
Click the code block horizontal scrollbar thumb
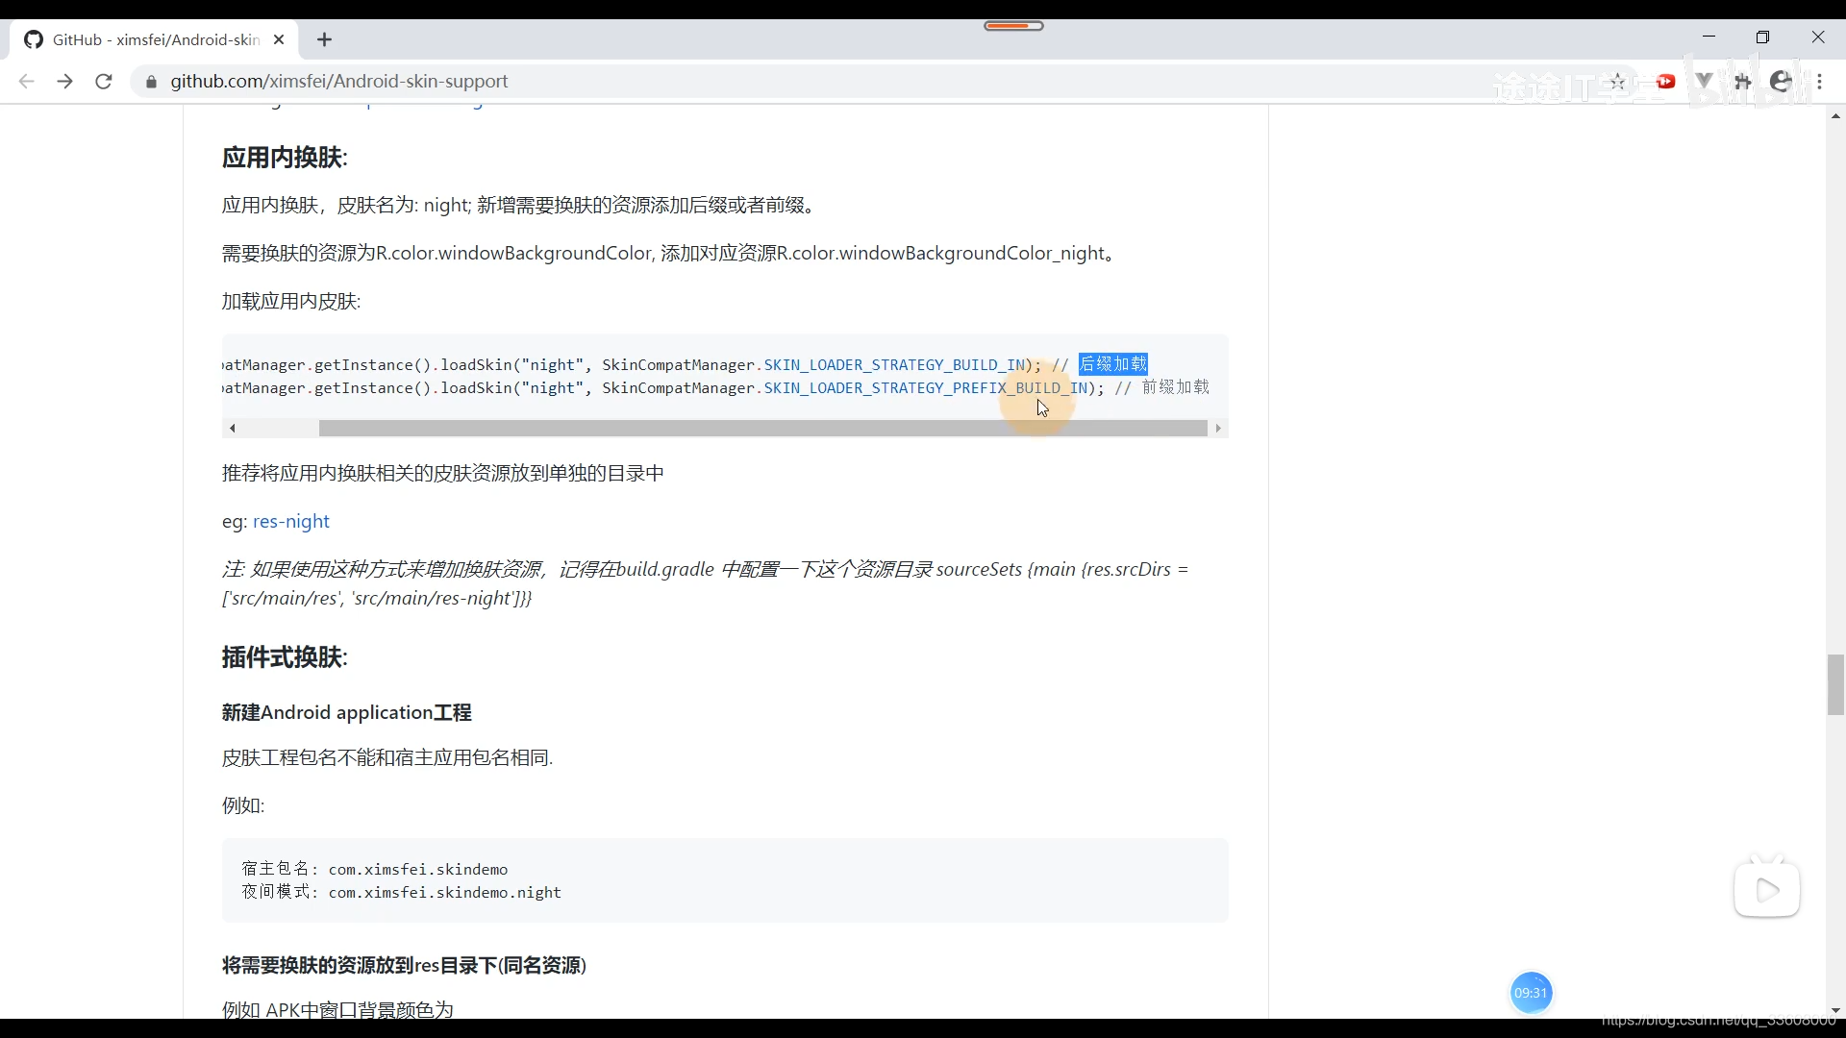762,428
